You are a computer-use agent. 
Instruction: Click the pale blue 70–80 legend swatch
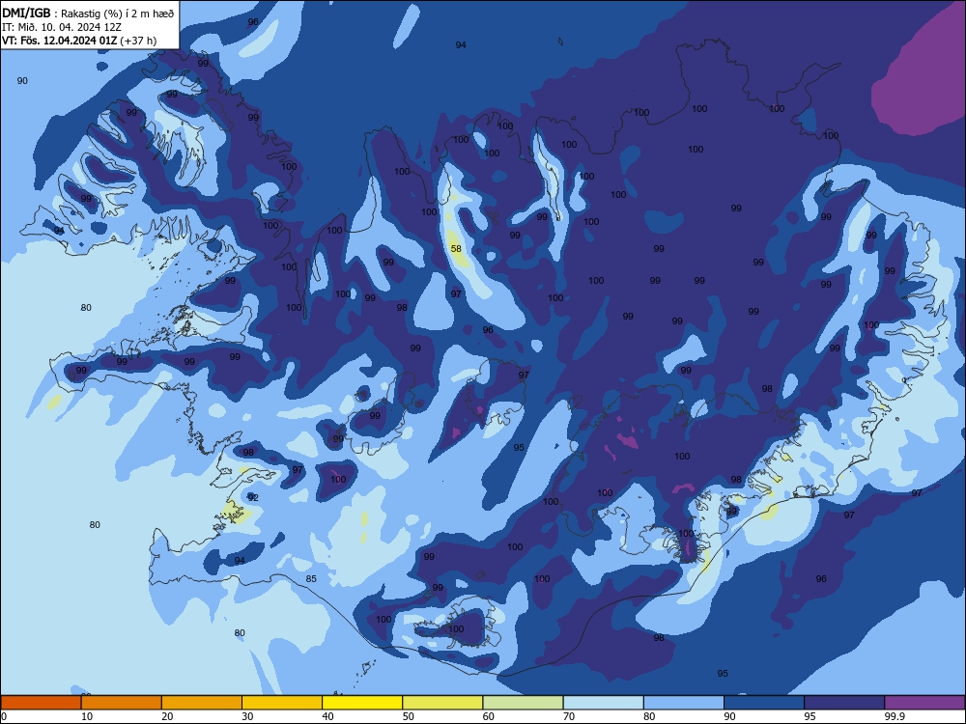(603, 703)
